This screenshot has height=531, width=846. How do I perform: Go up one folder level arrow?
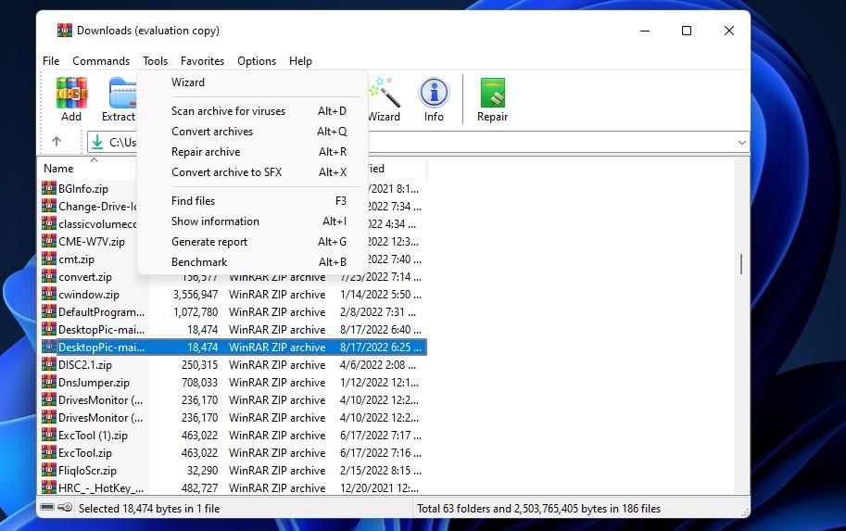(57, 142)
